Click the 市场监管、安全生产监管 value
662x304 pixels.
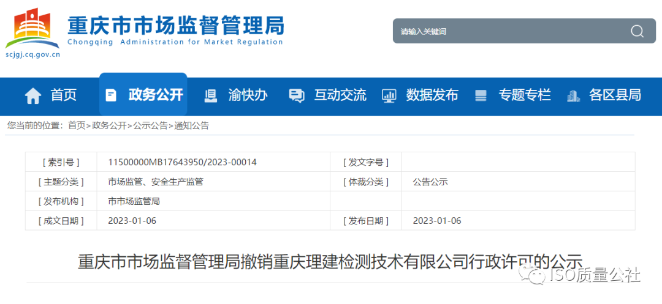click(x=156, y=182)
